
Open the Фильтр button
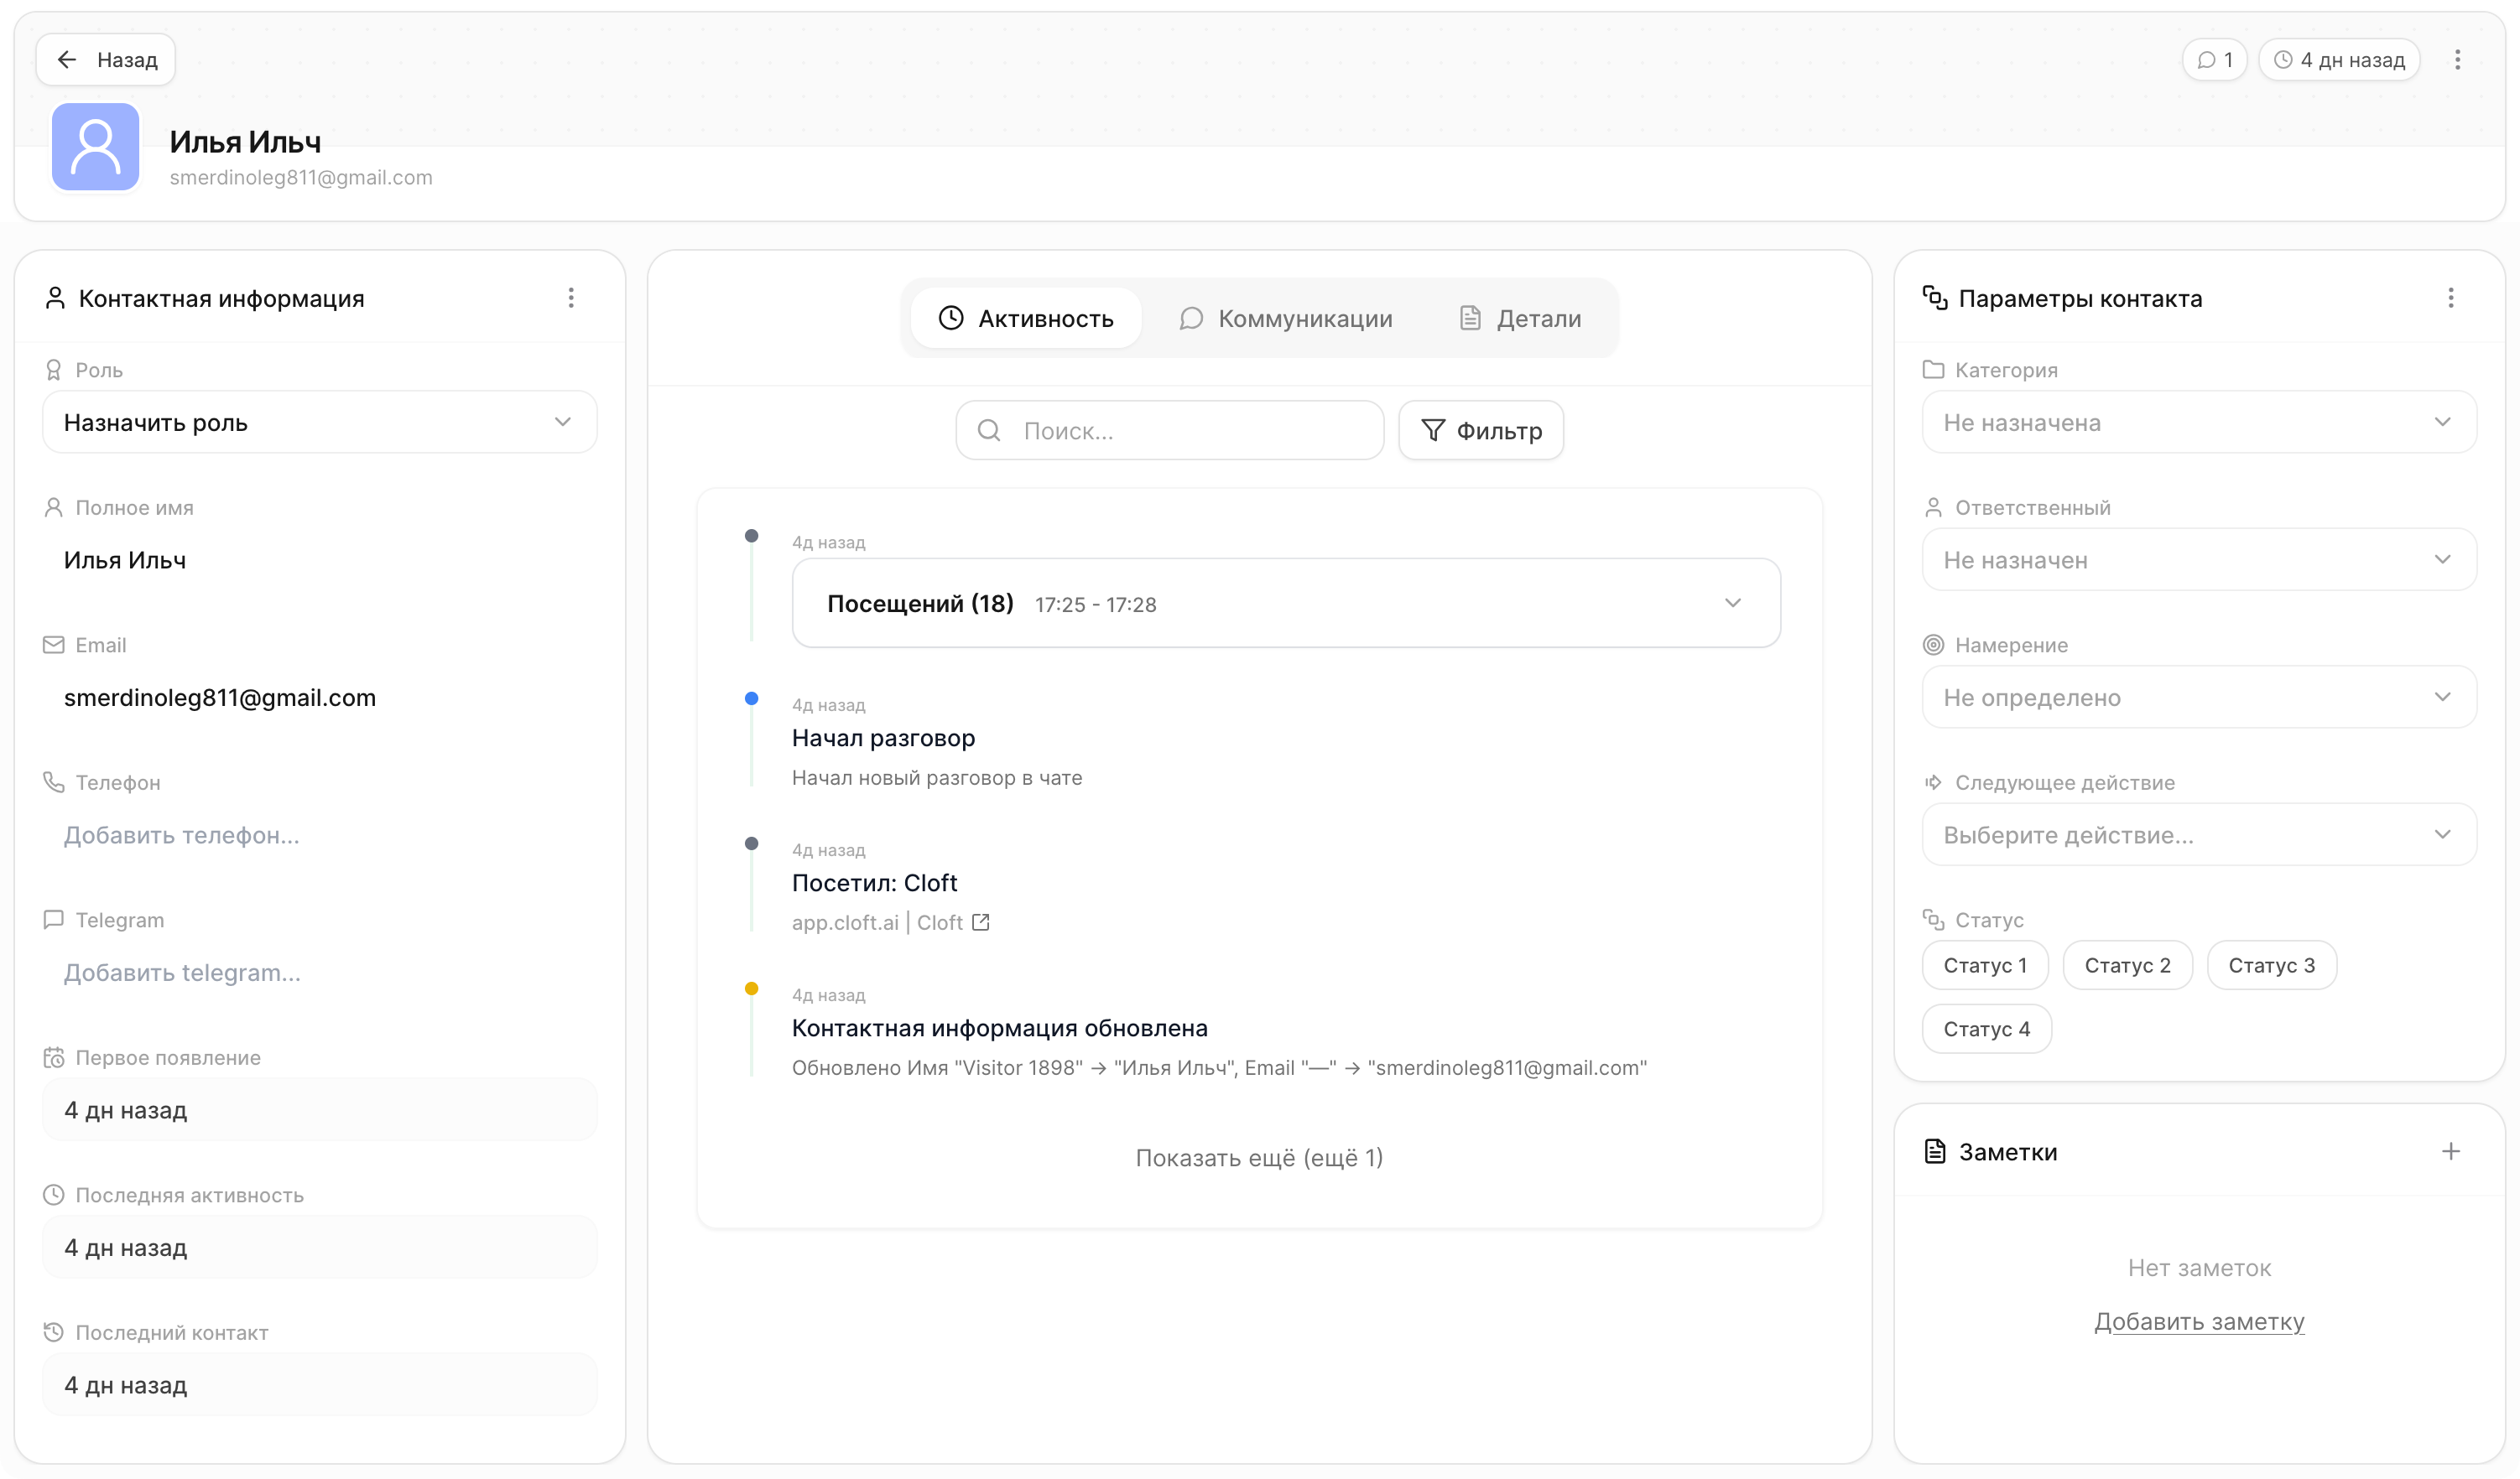1481,430
